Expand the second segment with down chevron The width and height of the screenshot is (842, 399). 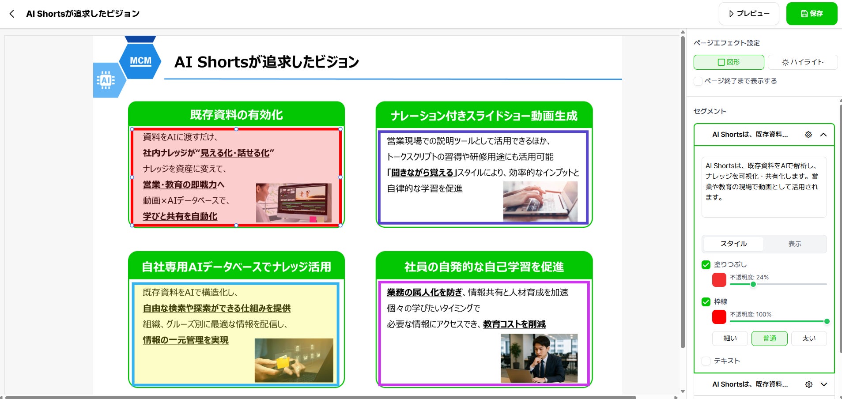[823, 384]
